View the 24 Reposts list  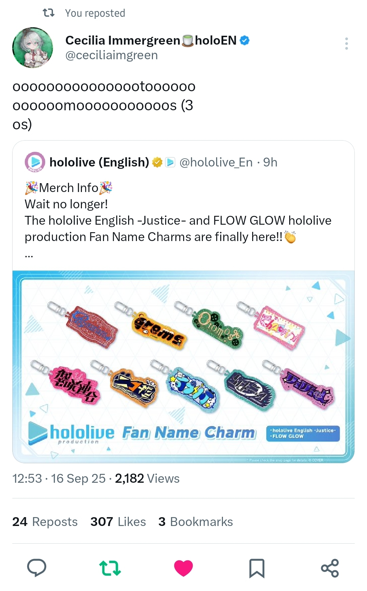coord(45,522)
